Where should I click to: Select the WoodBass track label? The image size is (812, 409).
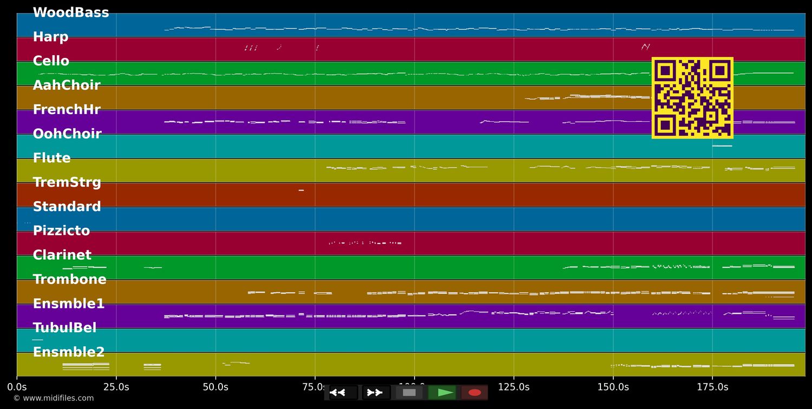(x=70, y=13)
